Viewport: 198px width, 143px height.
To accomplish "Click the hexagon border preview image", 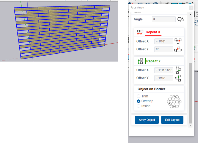I will pos(174,102).
